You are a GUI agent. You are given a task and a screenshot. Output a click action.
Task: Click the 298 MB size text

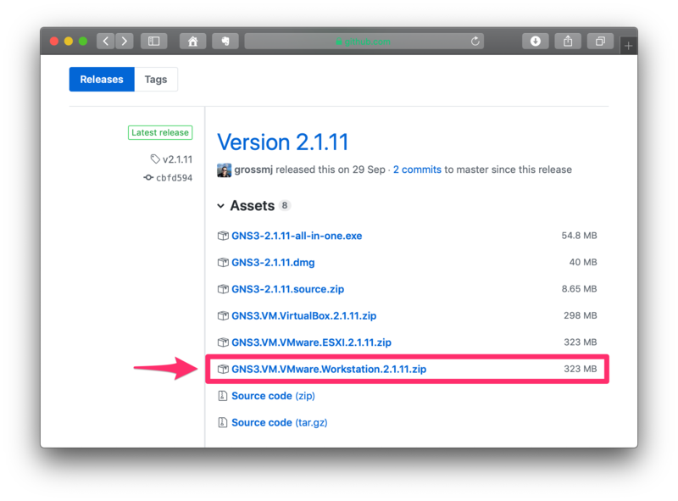[581, 315]
